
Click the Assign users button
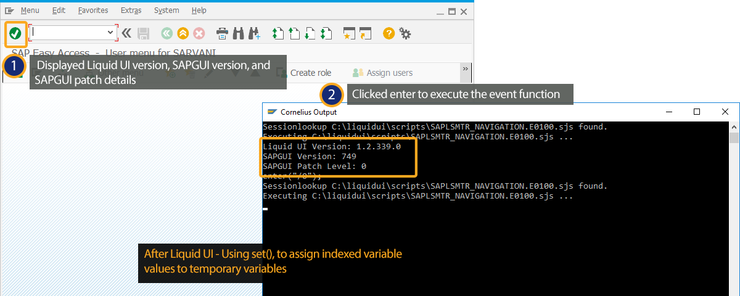click(382, 73)
